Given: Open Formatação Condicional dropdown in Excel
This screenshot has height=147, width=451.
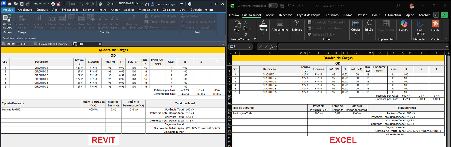Looking at the screenshot, I should tap(326, 22).
